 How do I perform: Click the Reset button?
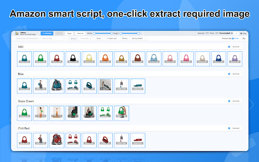tap(99, 38)
